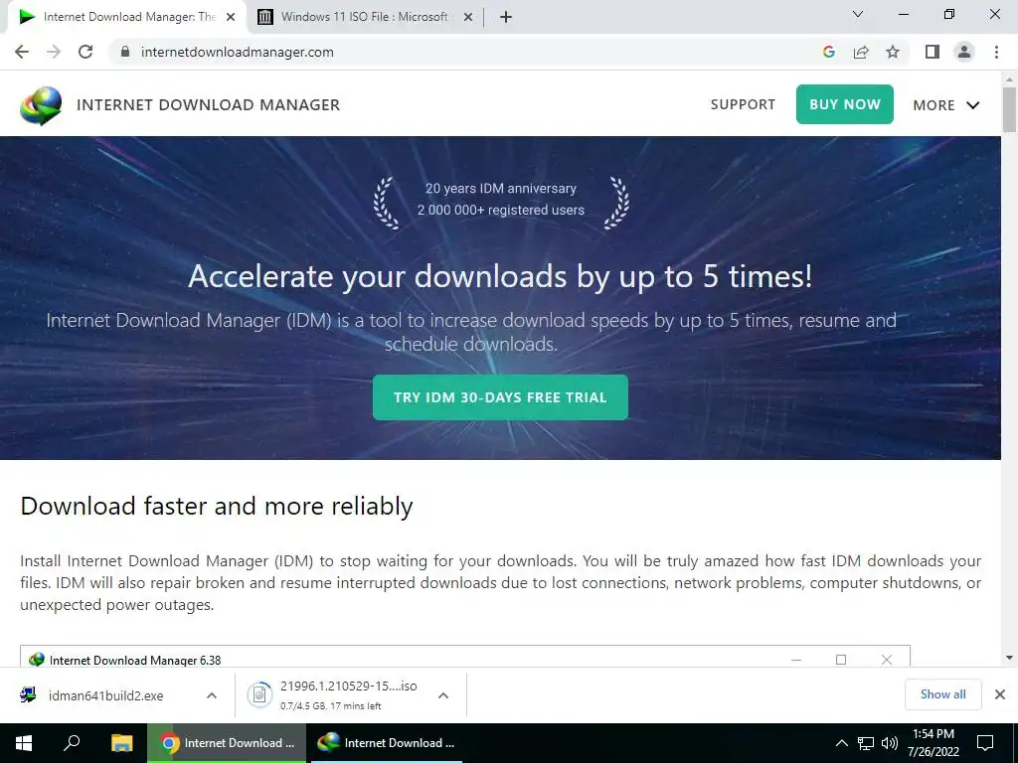Select the Internet Download Manager tab

(x=126, y=17)
